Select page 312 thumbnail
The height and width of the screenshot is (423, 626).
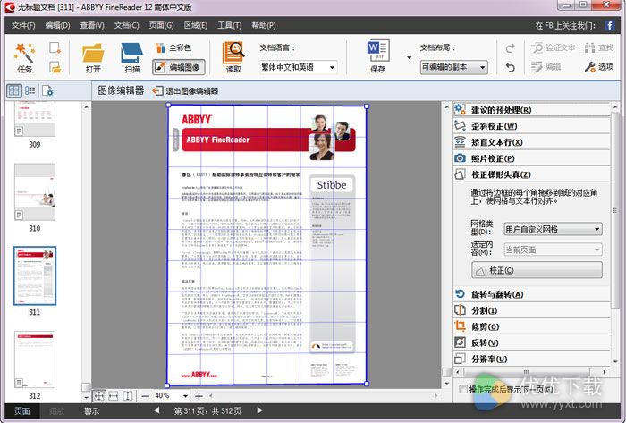tap(35, 360)
